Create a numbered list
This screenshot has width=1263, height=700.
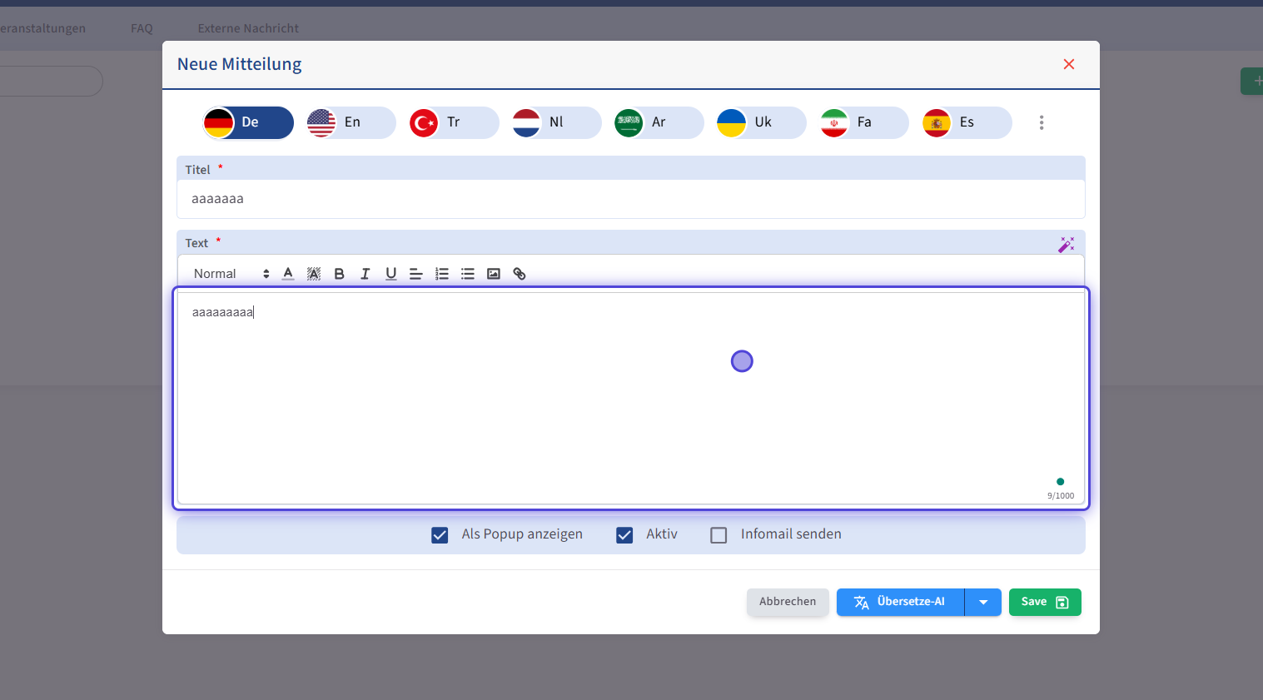click(442, 274)
